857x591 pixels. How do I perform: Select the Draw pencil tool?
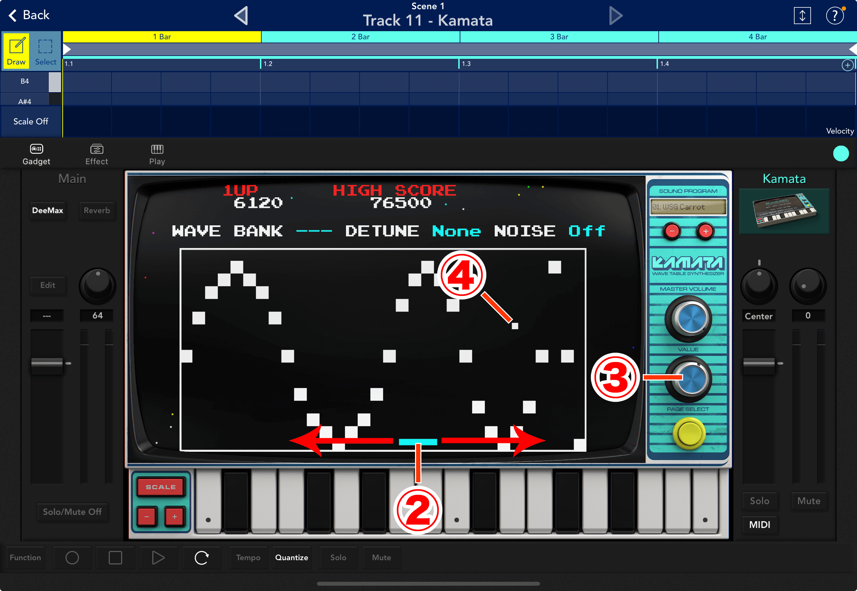click(16, 51)
